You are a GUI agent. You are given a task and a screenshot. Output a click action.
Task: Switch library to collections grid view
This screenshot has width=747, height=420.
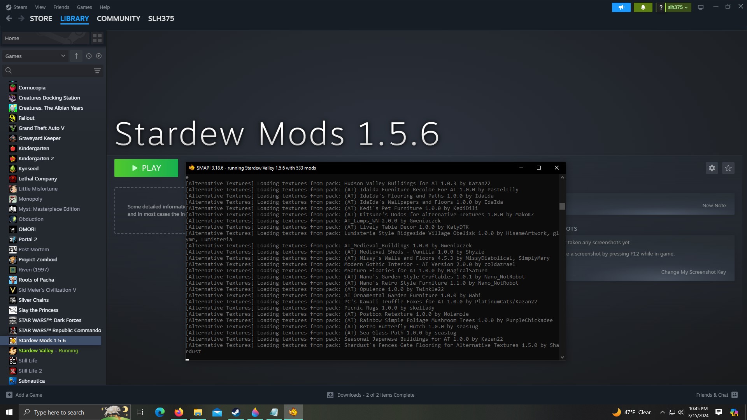click(97, 38)
